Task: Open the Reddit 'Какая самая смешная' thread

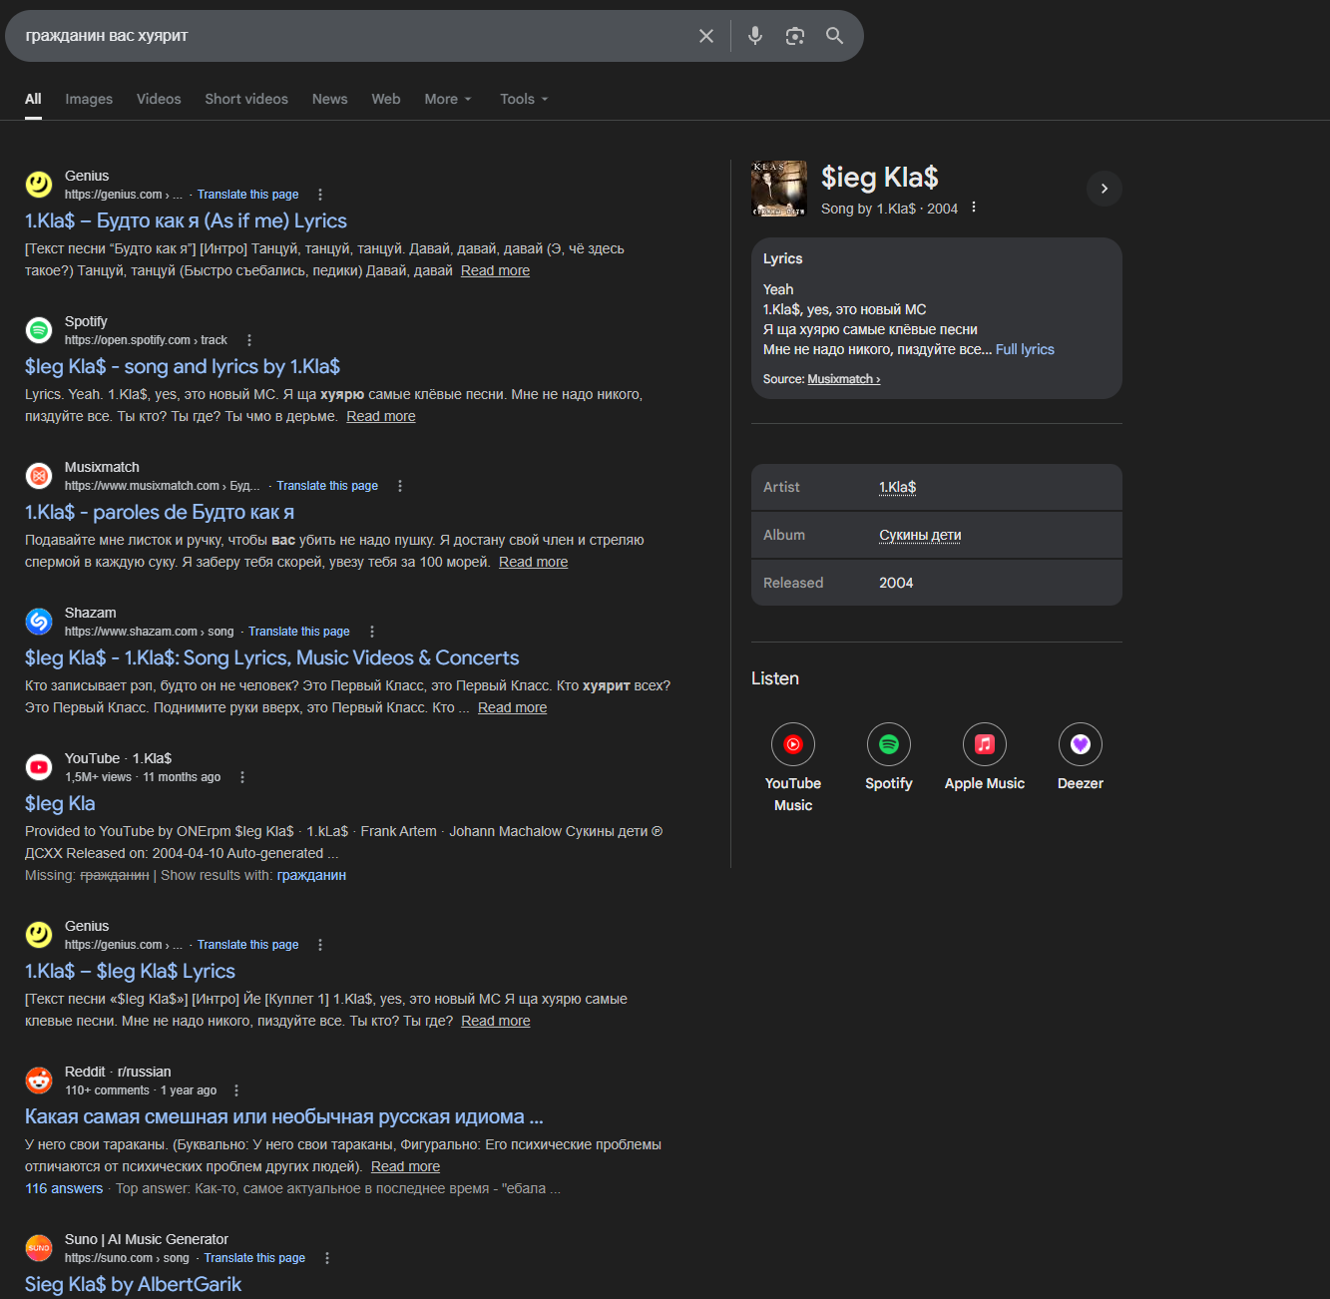Action: [x=284, y=1116]
